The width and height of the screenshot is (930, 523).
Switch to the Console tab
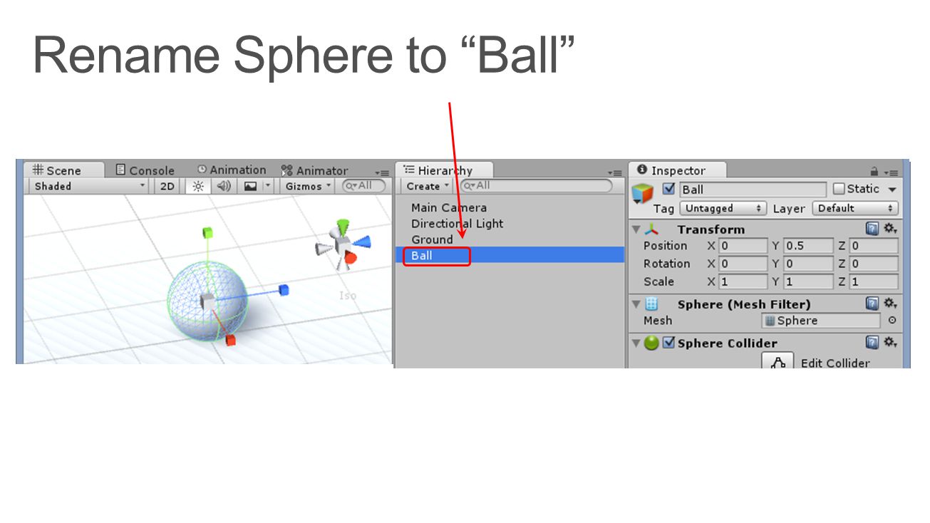point(145,170)
